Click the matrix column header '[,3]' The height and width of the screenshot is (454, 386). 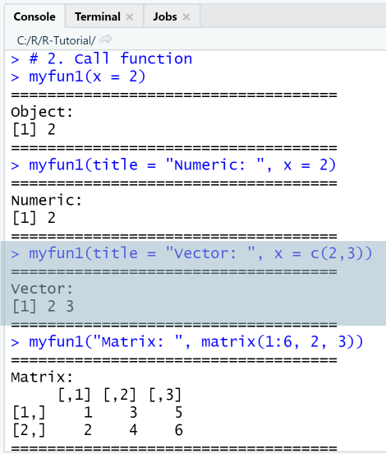point(165,395)
